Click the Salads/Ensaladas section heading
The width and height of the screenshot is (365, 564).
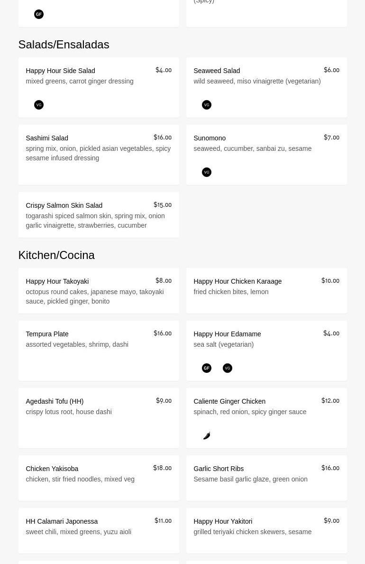click(64, 44)
